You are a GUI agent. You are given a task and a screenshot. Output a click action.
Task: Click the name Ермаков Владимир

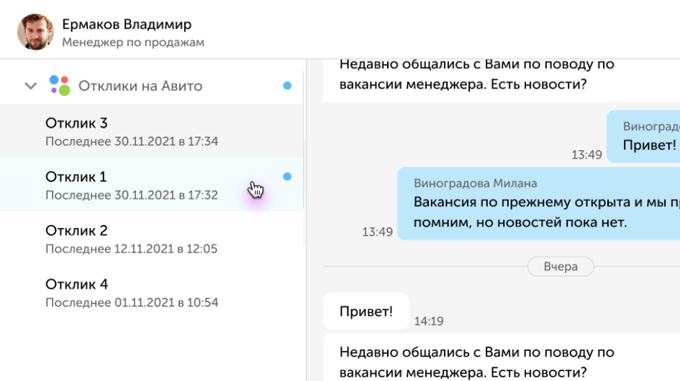tap(127, 24)
